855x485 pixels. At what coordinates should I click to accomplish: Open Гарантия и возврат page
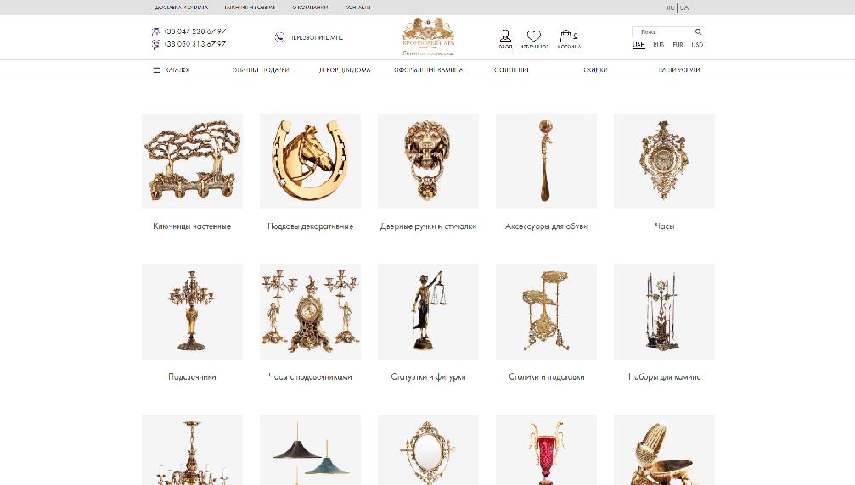(250, 8)
